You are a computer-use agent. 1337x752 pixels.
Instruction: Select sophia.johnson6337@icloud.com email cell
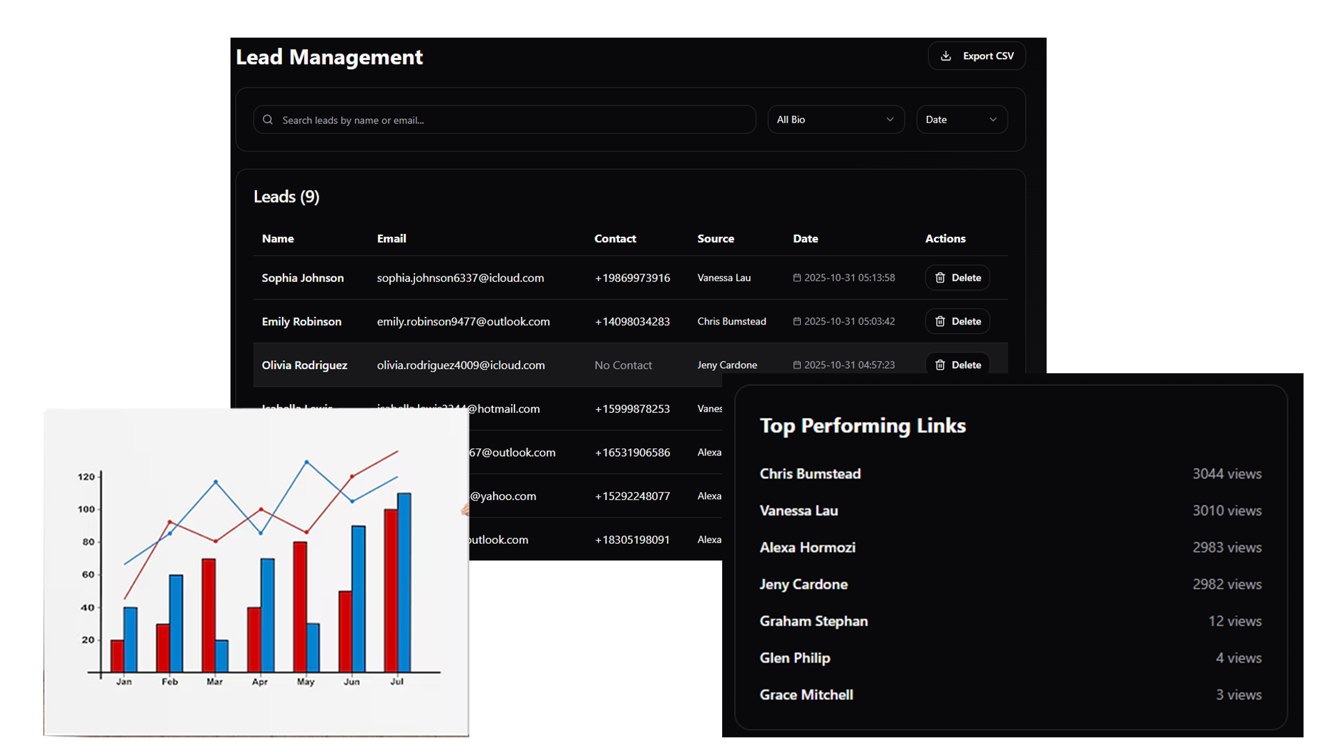[460, 278]
